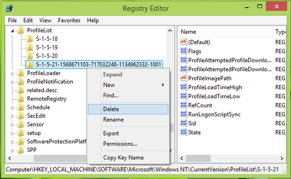Click the binary value icon beside Flags
This screenshot has width=291, height=179.
point(183,51)
